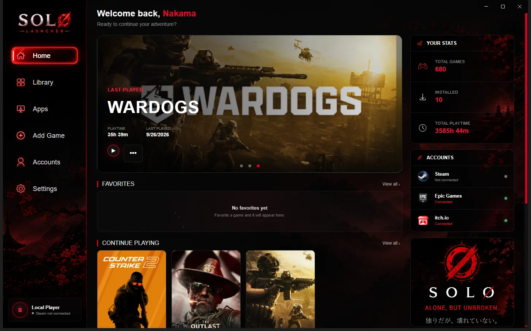
Task: Maximize the Solo Launcher window
Action: (x=503, y=7)
